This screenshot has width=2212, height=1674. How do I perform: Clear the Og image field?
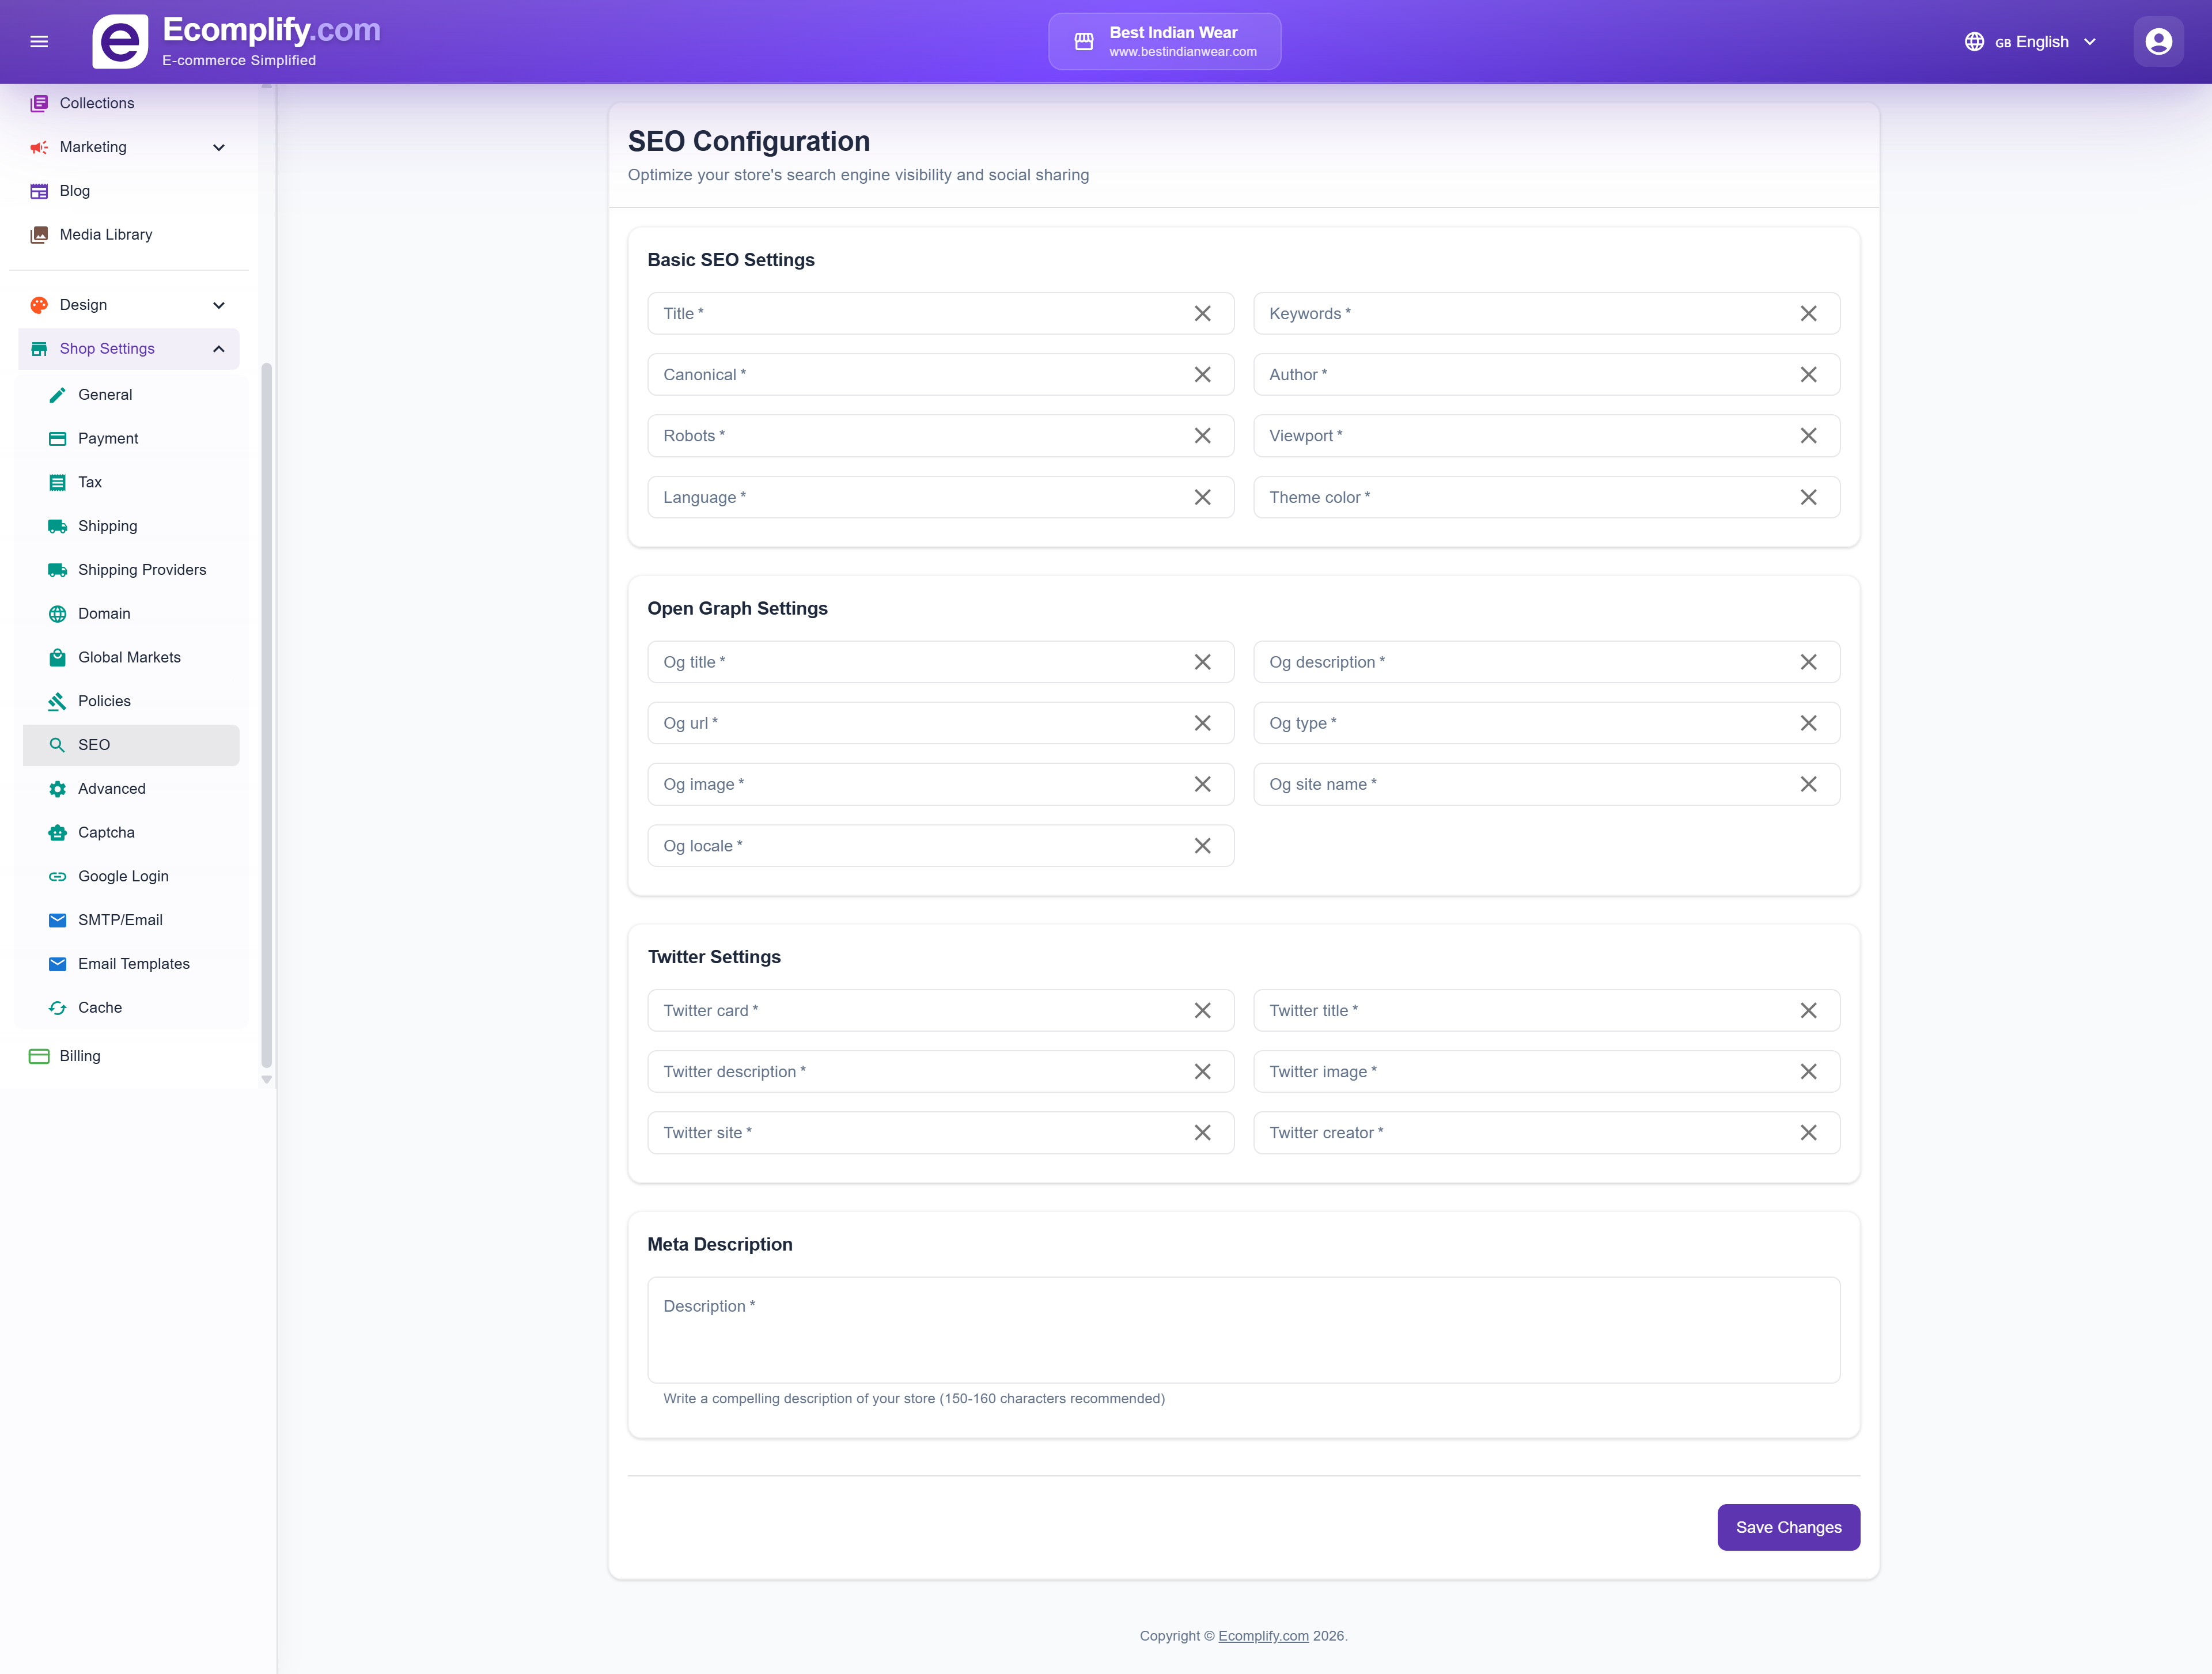pyautogui.click(x=1203, y=784)
